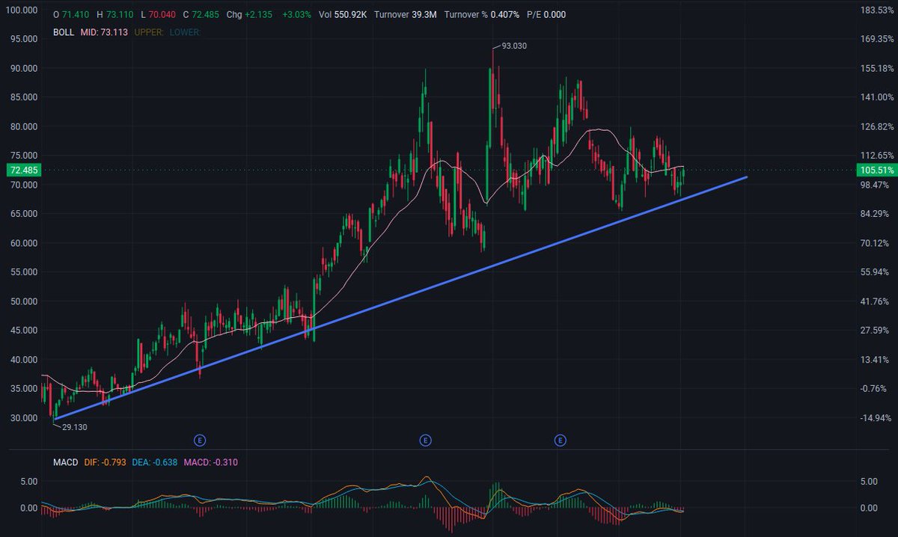Click the 183.53% percent axis value
The width and height of the screenshot is (898, 537).
tap(876, 10)
